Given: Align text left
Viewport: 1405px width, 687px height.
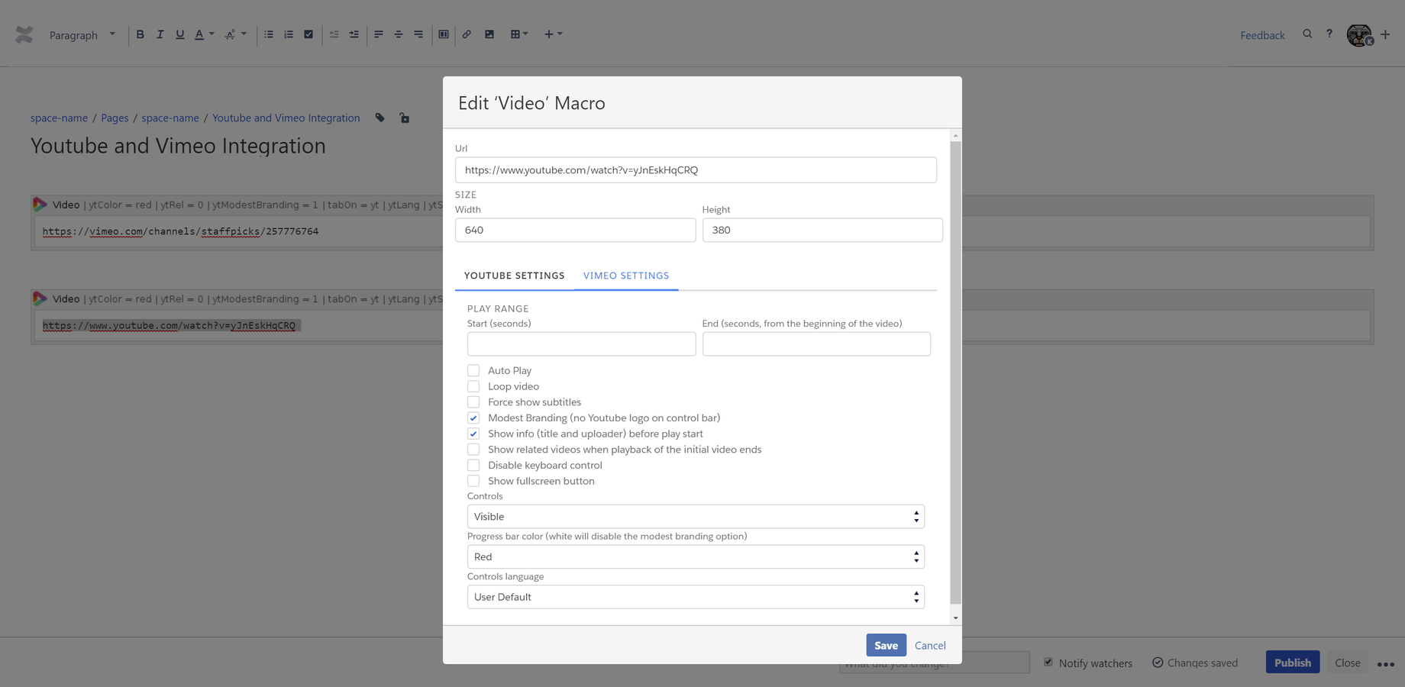Looking at the screenshot, I should (379, 34).
